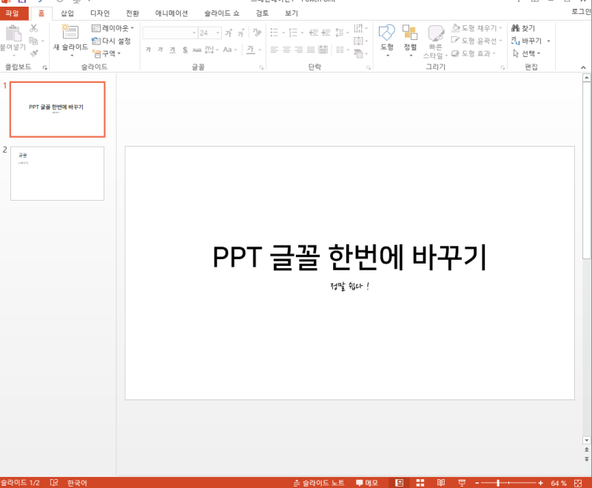Switch to the Animations (애니메이션) tab
This screenshot has width=592, height=488.
click(x=172, y=13)
